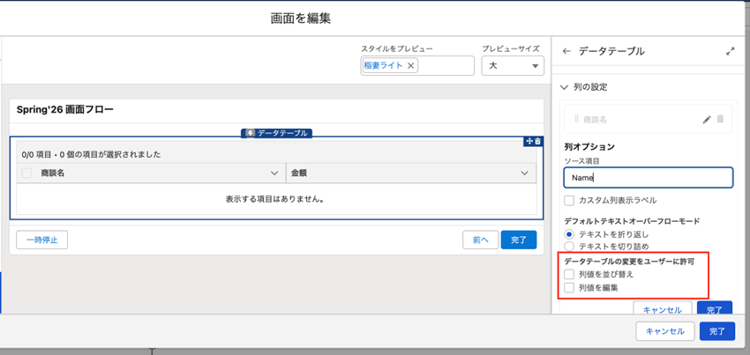Screen dimensions: 750x355
Task: Click the 一時停止 button in preview
Action: pos(41,240)
